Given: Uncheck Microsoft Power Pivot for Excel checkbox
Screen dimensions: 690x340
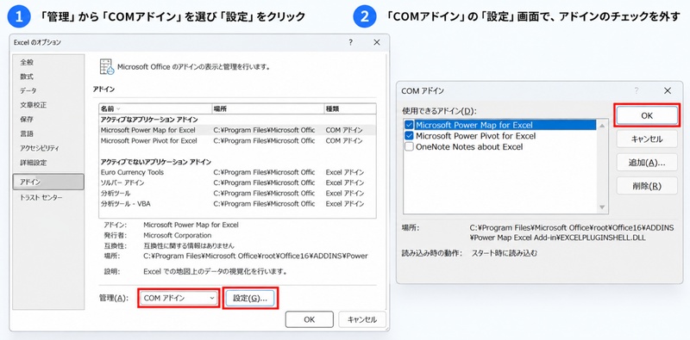Looking at the screenshot, I should click(409, 136).
